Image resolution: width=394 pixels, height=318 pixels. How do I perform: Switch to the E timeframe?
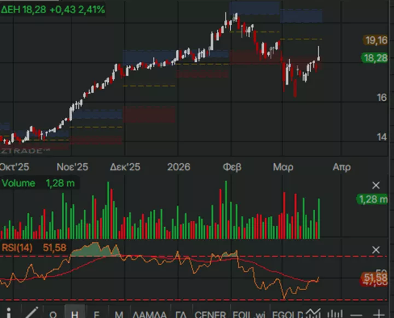[x=97, y=314]
